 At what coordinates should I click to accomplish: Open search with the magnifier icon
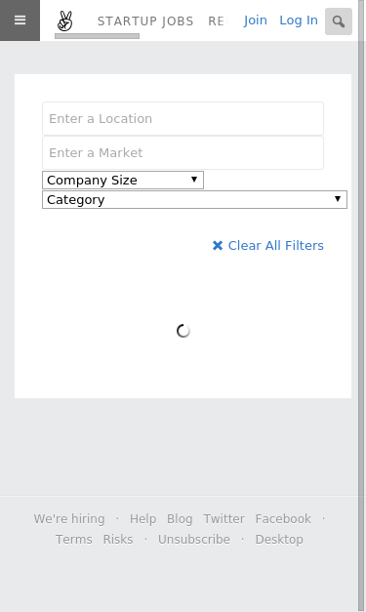(x=339, y=21)
